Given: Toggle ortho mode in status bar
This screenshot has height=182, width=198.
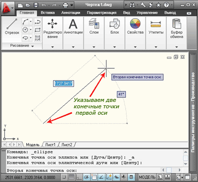Looking at the screenshot, I should 79,178.
